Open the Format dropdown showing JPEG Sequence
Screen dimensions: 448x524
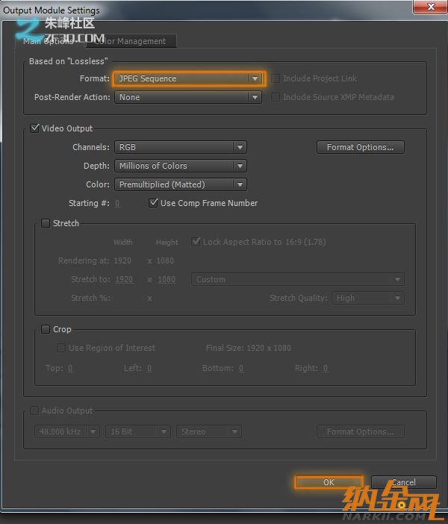[x=188, y=78]
